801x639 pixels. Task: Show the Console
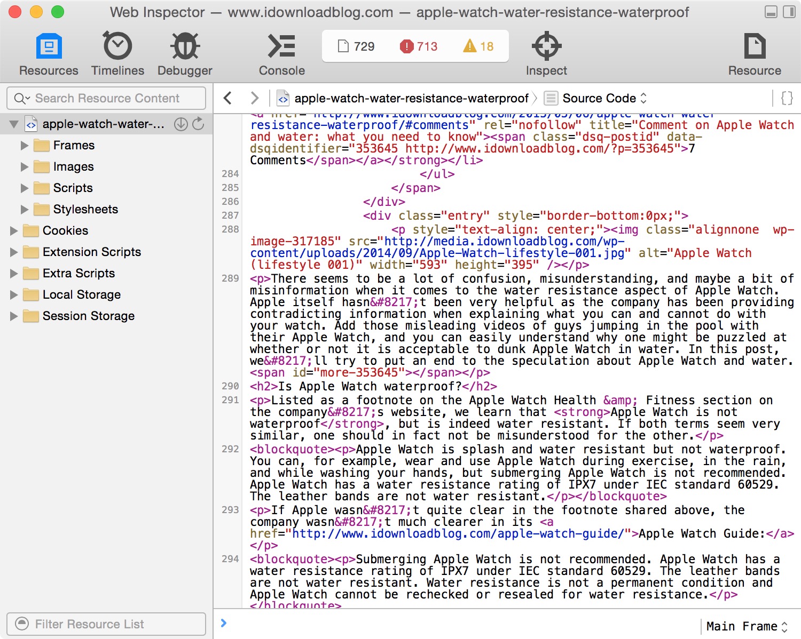pyautogui.click(x=281, y=54)
